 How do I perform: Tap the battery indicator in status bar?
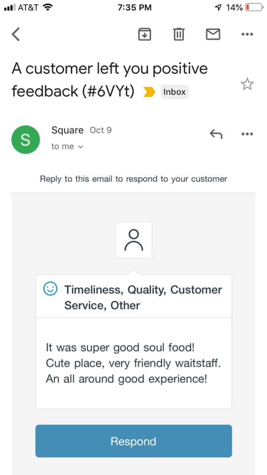tap(254, 7)
